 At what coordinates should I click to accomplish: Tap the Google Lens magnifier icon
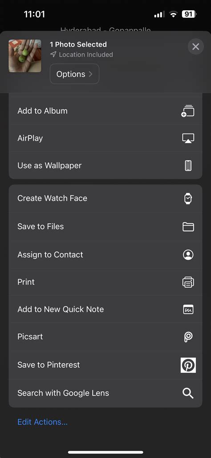click(188, 393)
